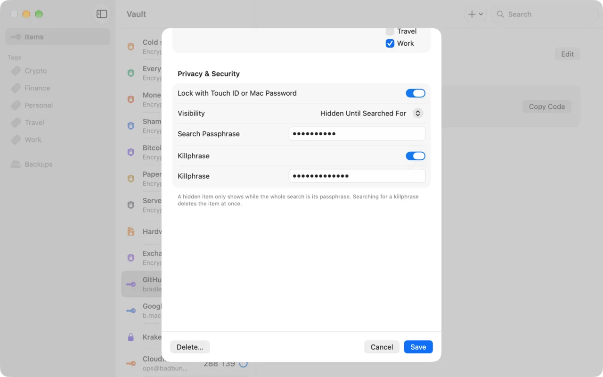603x377 pixels.
Task: Click the Killphrase password field
Action: [x=357, y=176]
